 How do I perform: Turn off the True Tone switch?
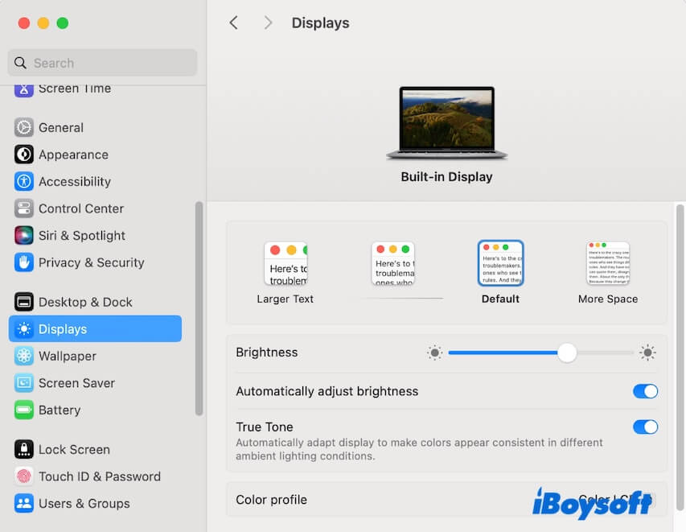click(x=645, y=427)
